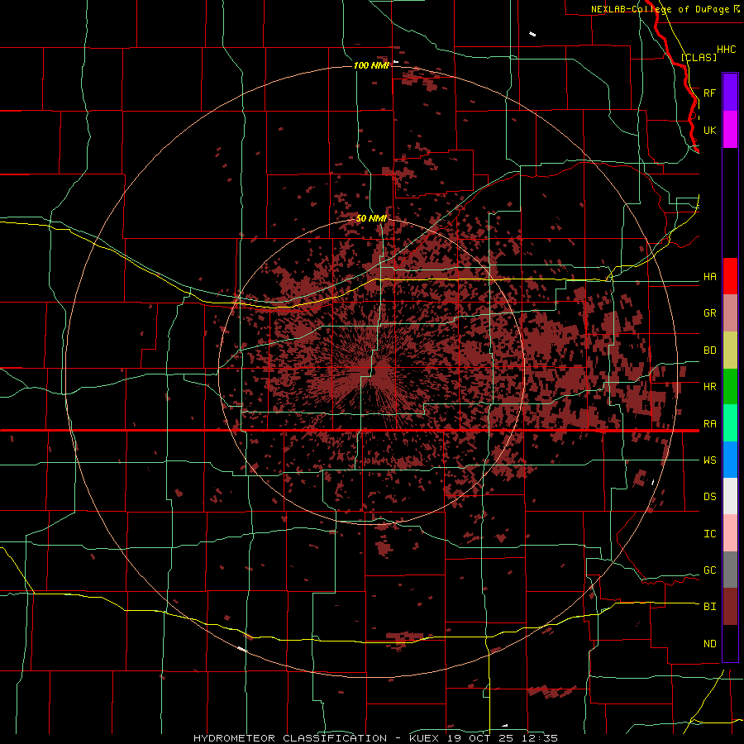Click the BI legend label
Screen dimensions: 744x744
(709, 607)
